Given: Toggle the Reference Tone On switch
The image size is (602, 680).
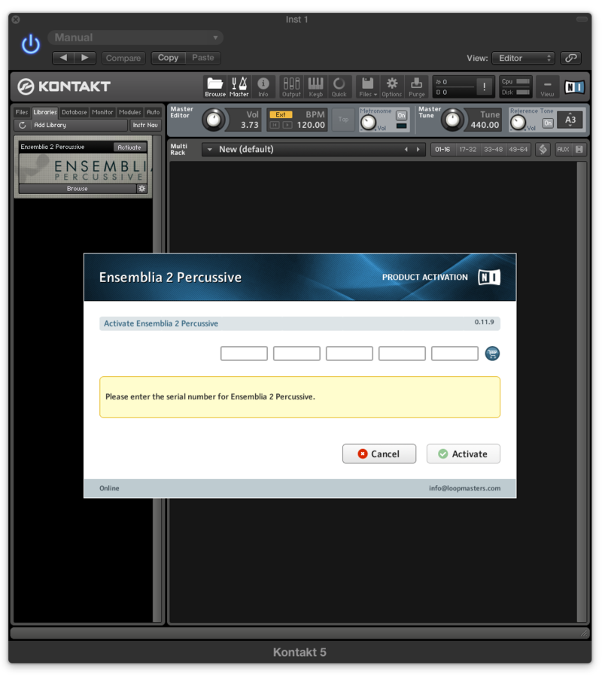Looking at the screenshot, I should point(548,123).
